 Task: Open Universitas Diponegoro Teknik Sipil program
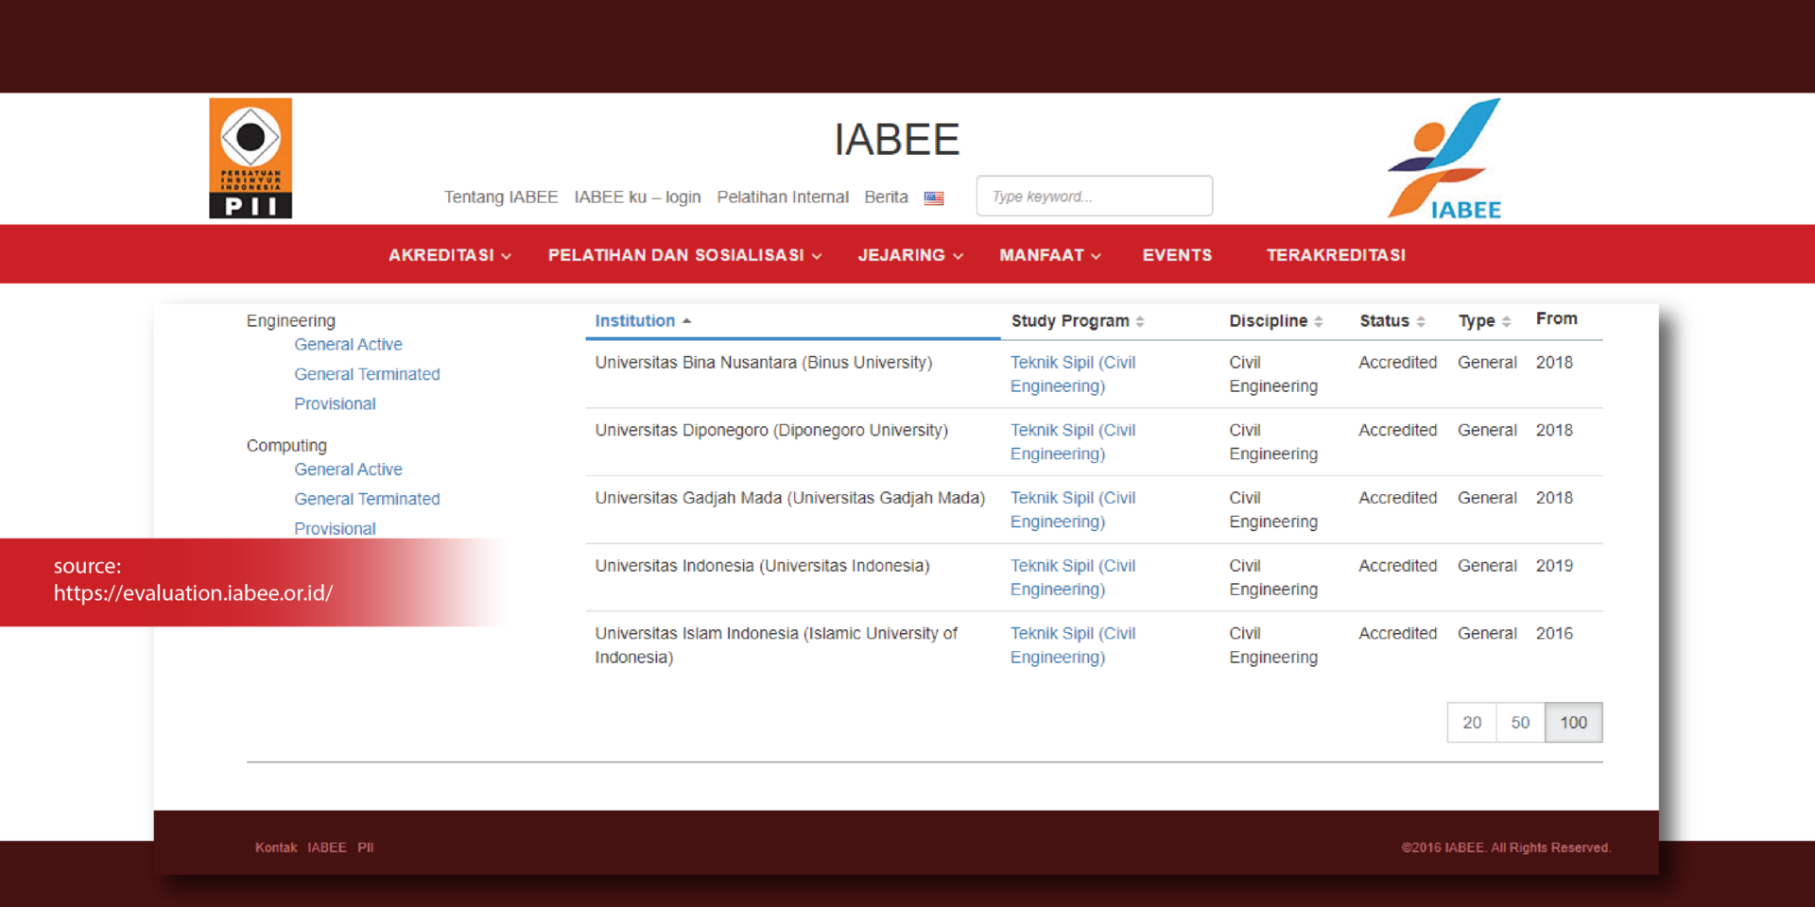pyautogui.click(x=1073, y=442)
